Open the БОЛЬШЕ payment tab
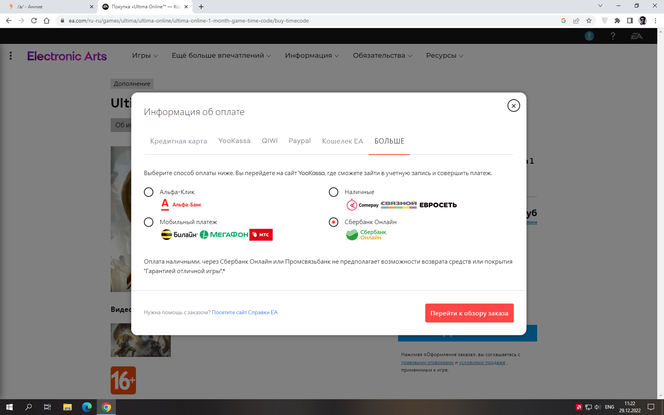 (x=389, y=141)
